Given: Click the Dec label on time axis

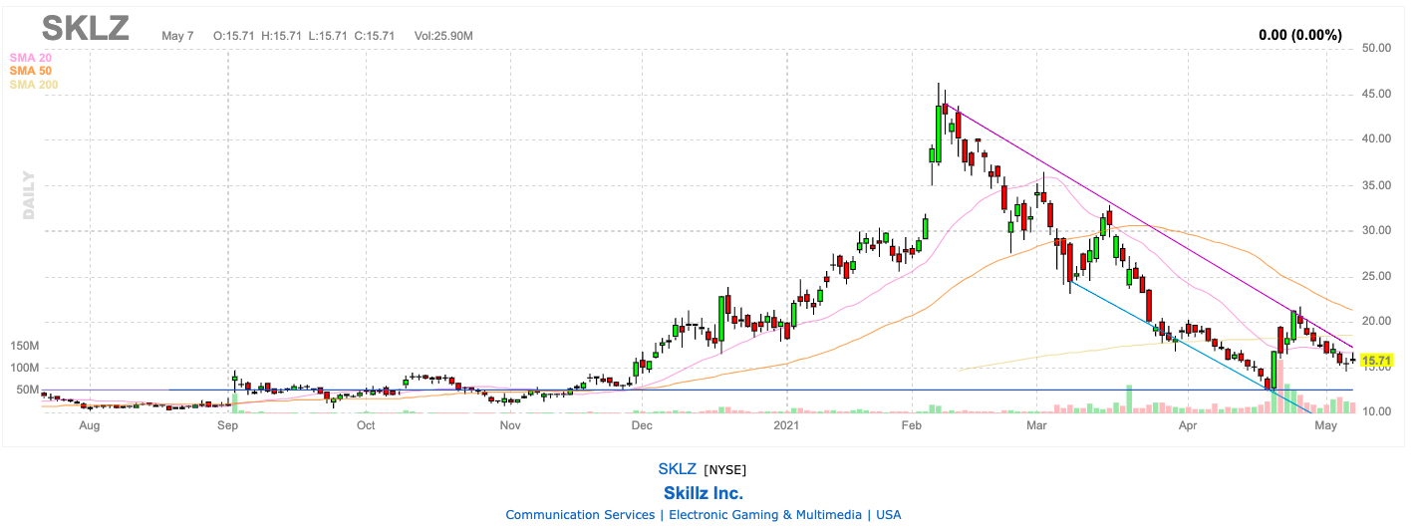Looking at the screenshot, I should point(641,425).
